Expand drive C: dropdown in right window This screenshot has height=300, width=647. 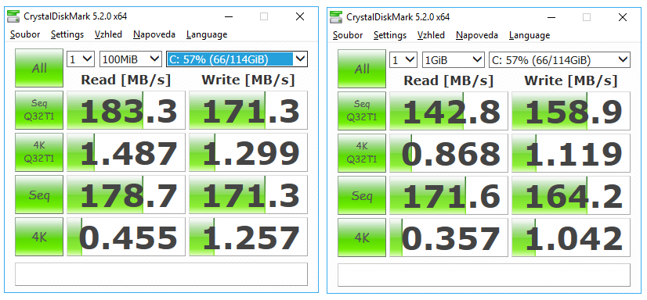tap(559, 60)
